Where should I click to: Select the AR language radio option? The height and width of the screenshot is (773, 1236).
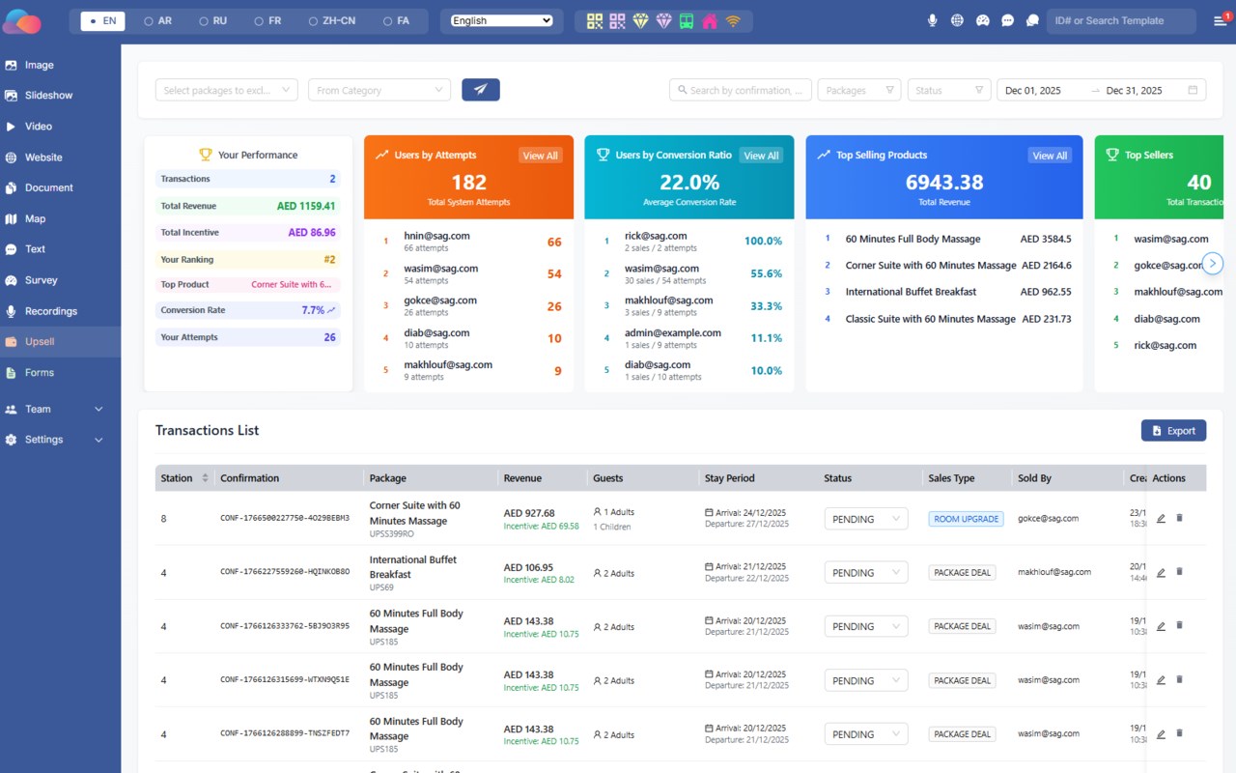[157, 20]
